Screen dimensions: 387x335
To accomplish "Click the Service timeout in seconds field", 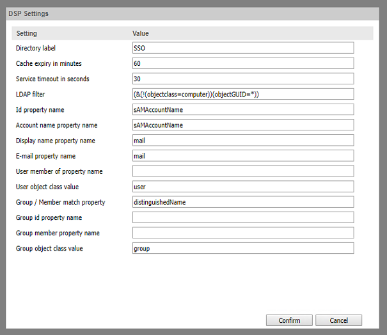I will pos(242,79).
